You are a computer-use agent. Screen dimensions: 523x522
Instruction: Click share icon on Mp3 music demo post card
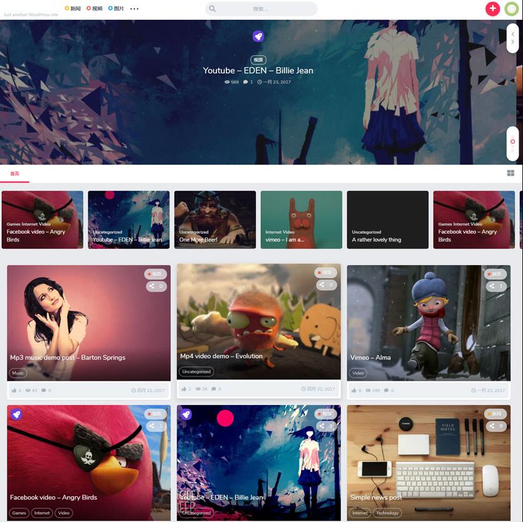(152, 286)
